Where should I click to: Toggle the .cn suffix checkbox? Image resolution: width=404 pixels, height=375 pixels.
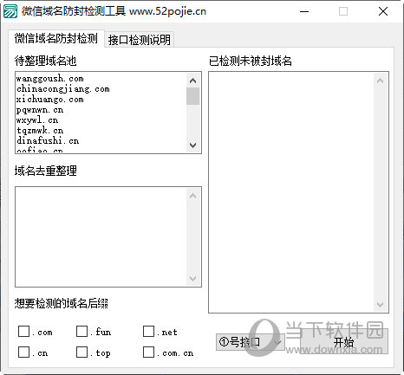(x=23, y=352)
